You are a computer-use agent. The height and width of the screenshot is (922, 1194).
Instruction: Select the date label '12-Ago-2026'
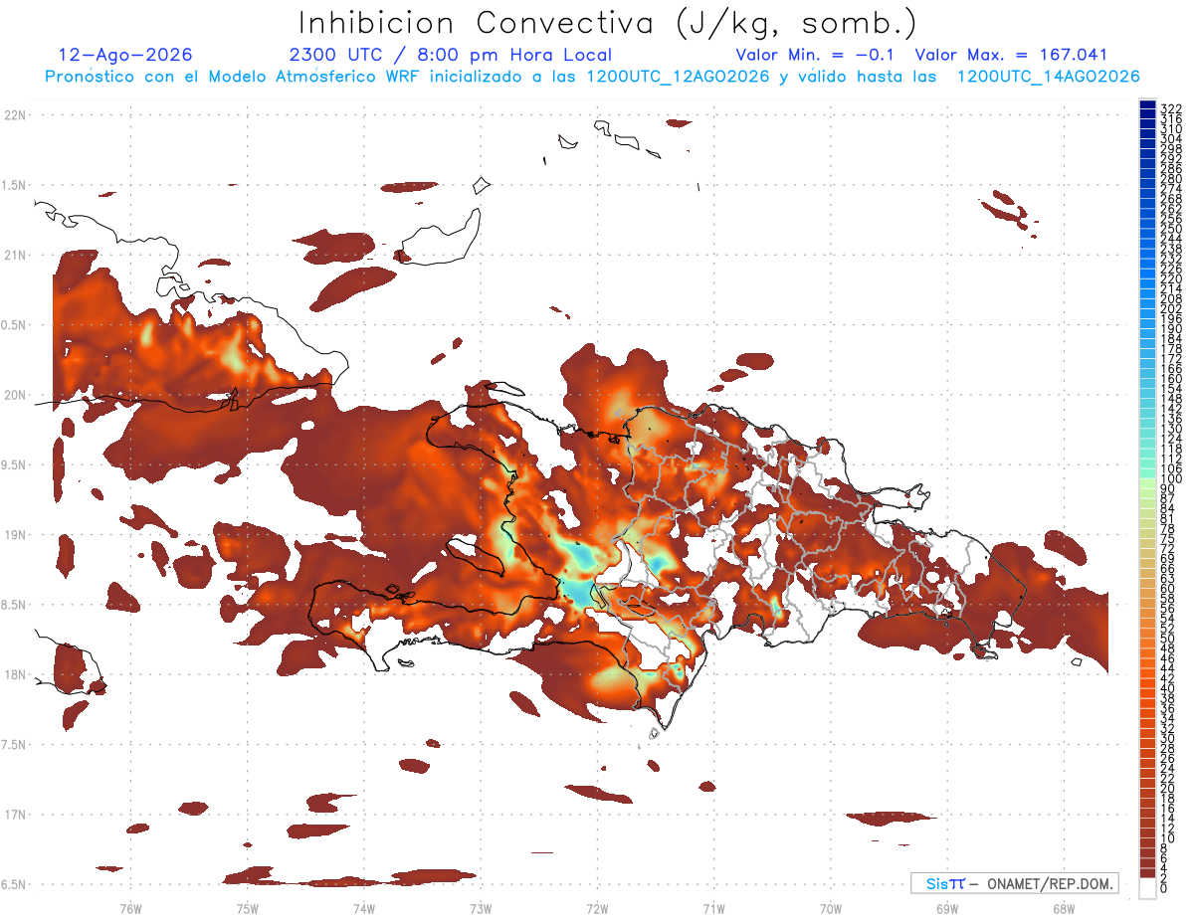click(125, 56)
